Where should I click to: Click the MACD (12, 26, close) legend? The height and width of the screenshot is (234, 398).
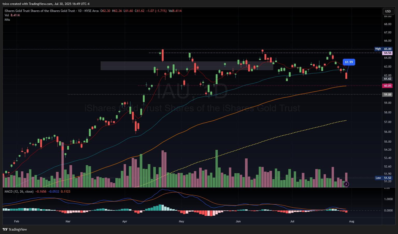click(x=19, y=192)
